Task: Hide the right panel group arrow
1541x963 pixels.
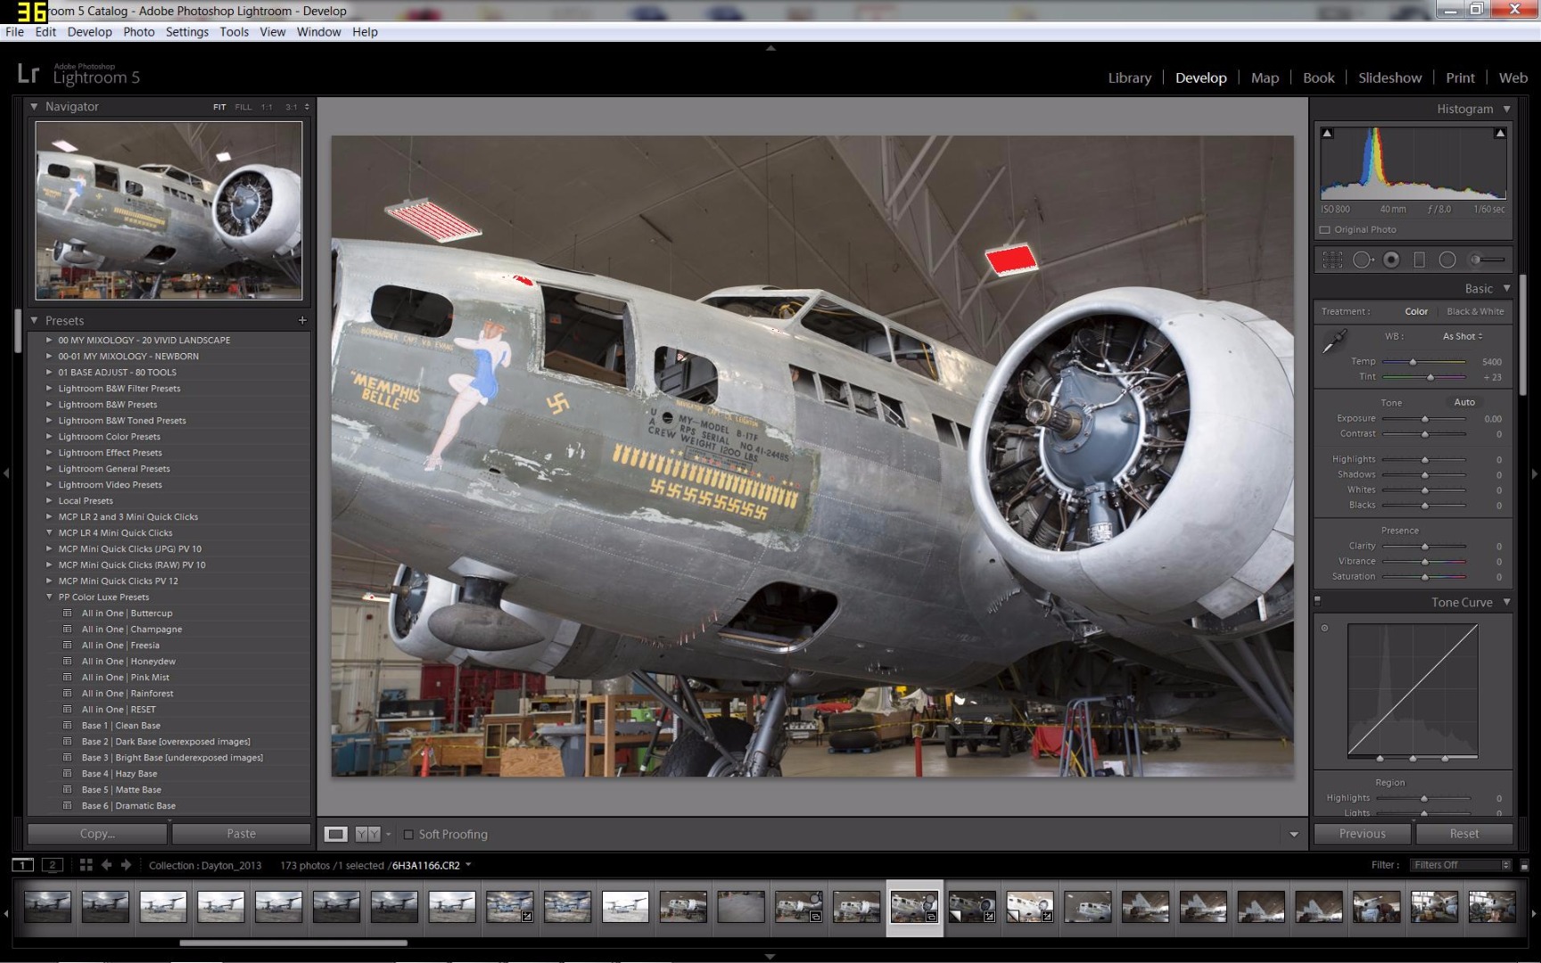Action: [x=1535, y=473]
